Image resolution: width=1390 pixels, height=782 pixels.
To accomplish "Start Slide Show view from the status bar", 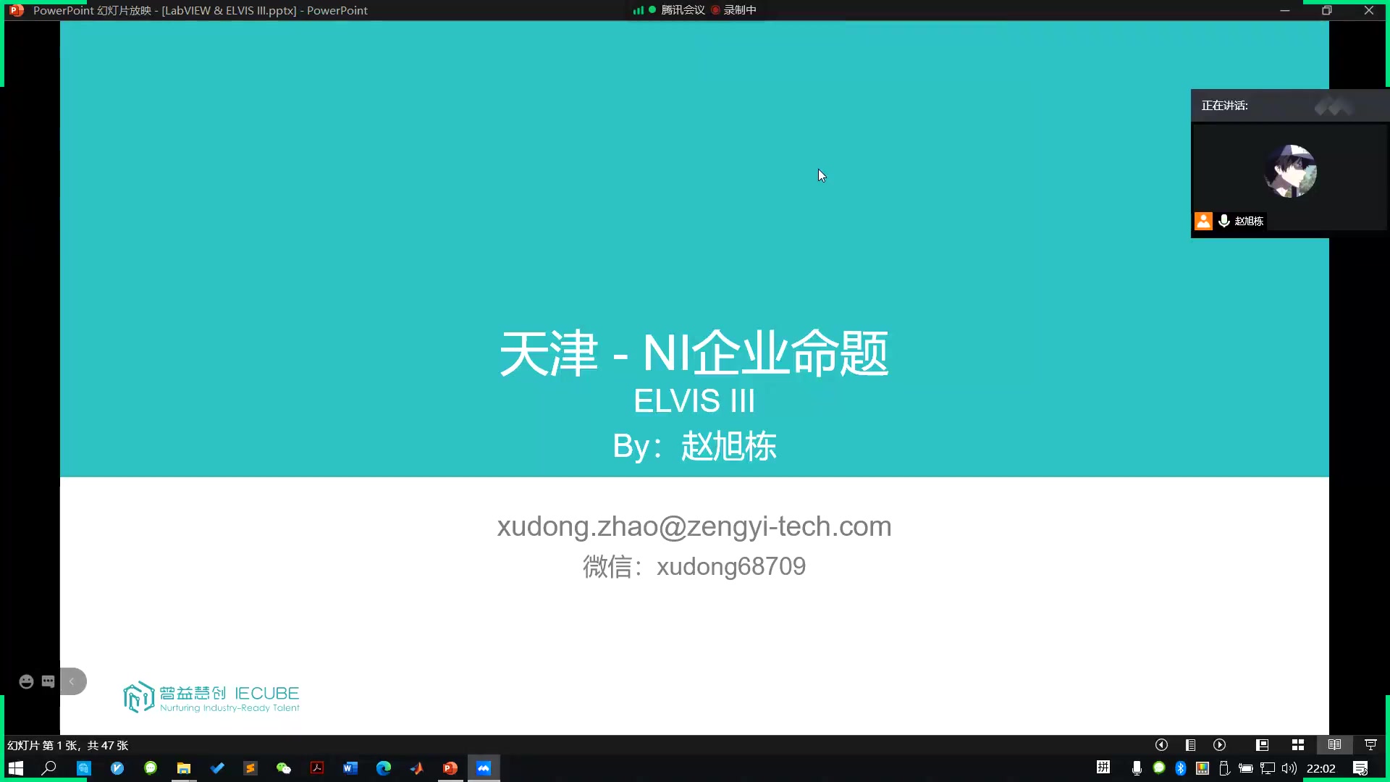I will click(1370, 745).
